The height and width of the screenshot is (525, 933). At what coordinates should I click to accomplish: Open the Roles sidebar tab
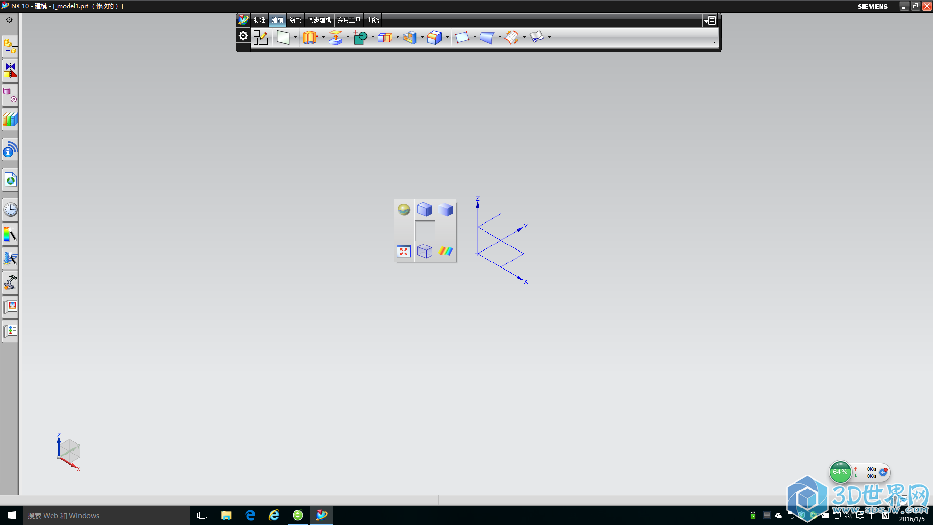10,307
